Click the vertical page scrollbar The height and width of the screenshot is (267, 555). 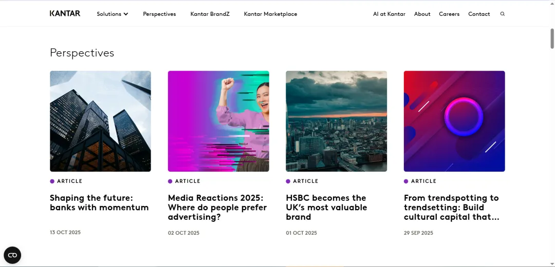[552, 39]
